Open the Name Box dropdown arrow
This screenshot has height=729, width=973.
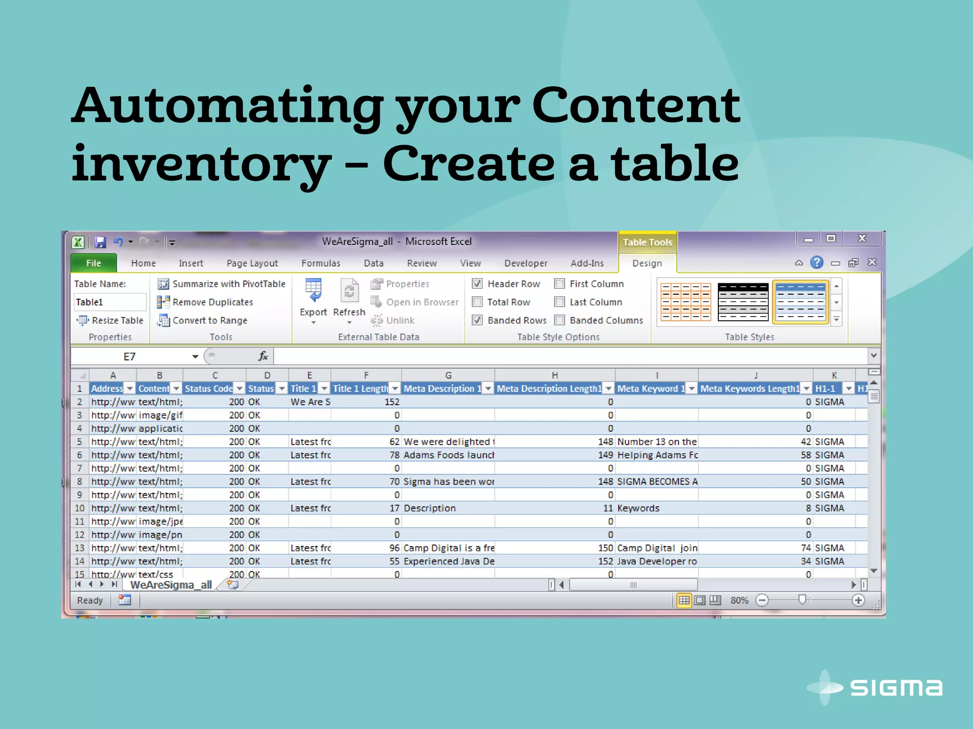(x=195, y=356)
